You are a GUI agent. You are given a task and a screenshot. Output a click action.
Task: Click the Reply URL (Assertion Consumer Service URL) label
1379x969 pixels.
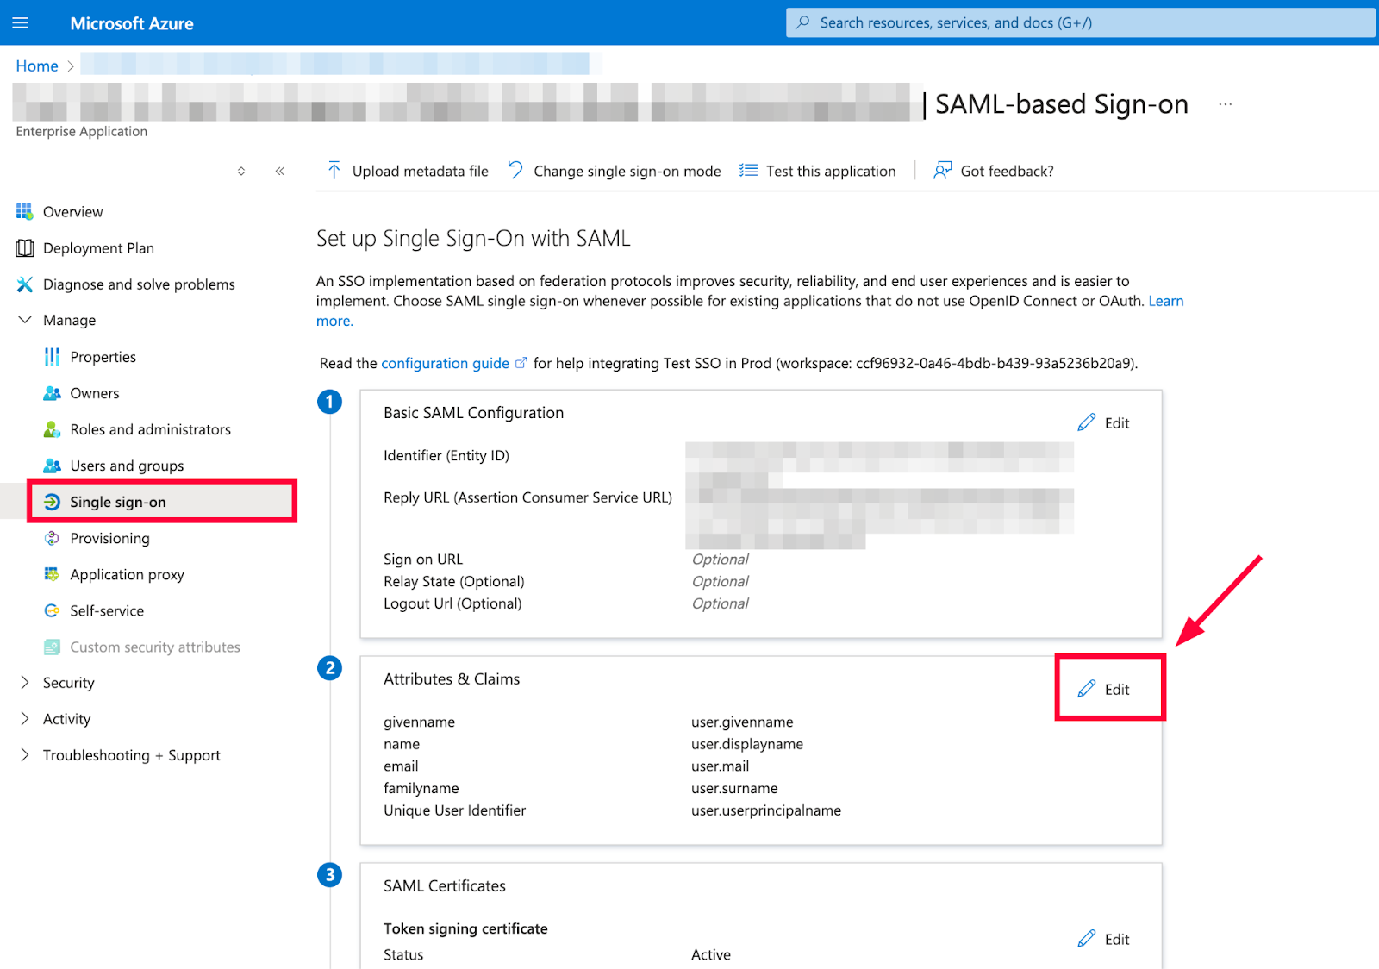pyautogui.click(x=527, y=497)
